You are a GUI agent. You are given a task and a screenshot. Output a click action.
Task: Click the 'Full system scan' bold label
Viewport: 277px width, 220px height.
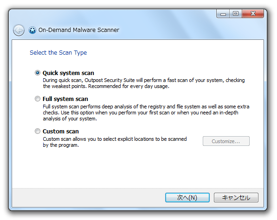(65, 99)
